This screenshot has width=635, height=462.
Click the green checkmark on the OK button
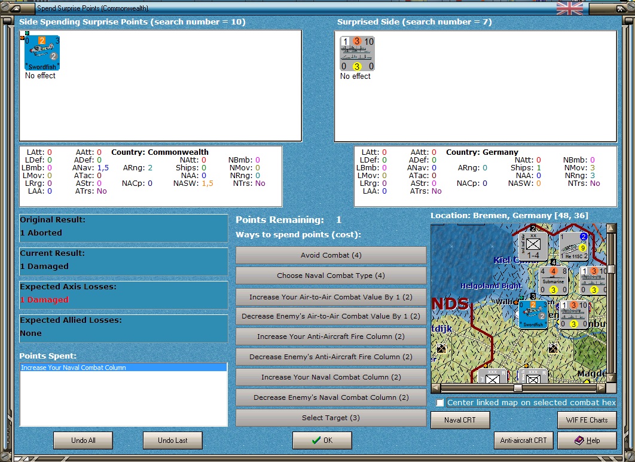[316, 440]
